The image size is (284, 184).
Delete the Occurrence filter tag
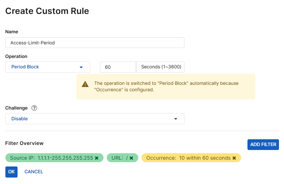234,158
